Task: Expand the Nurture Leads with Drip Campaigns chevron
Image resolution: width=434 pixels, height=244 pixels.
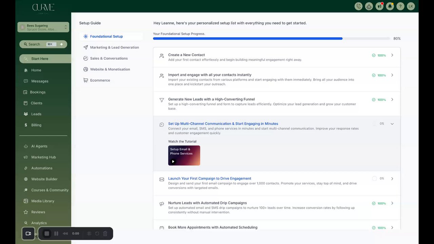Action: [392, 203]
